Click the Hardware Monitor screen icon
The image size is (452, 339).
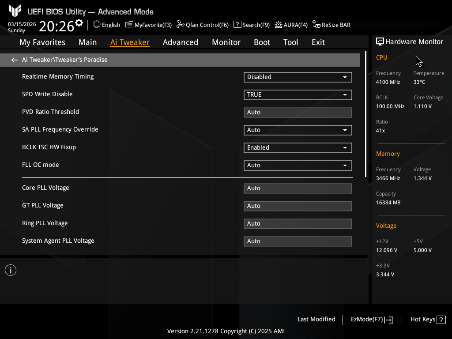pyautogui.click(x=380, y=42)
